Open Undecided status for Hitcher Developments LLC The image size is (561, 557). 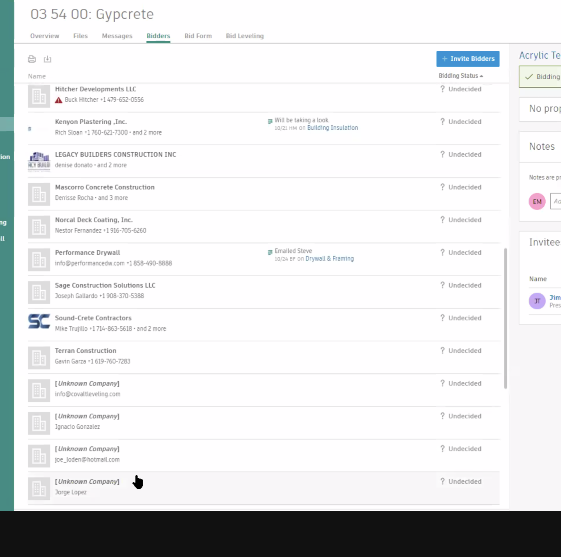[461, 89]
